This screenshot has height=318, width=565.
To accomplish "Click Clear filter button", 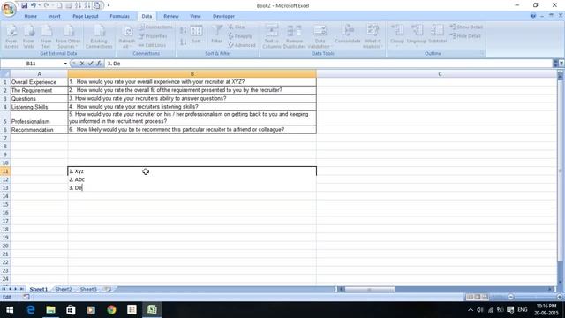I will pyautogui.click(x=237, y=27).
